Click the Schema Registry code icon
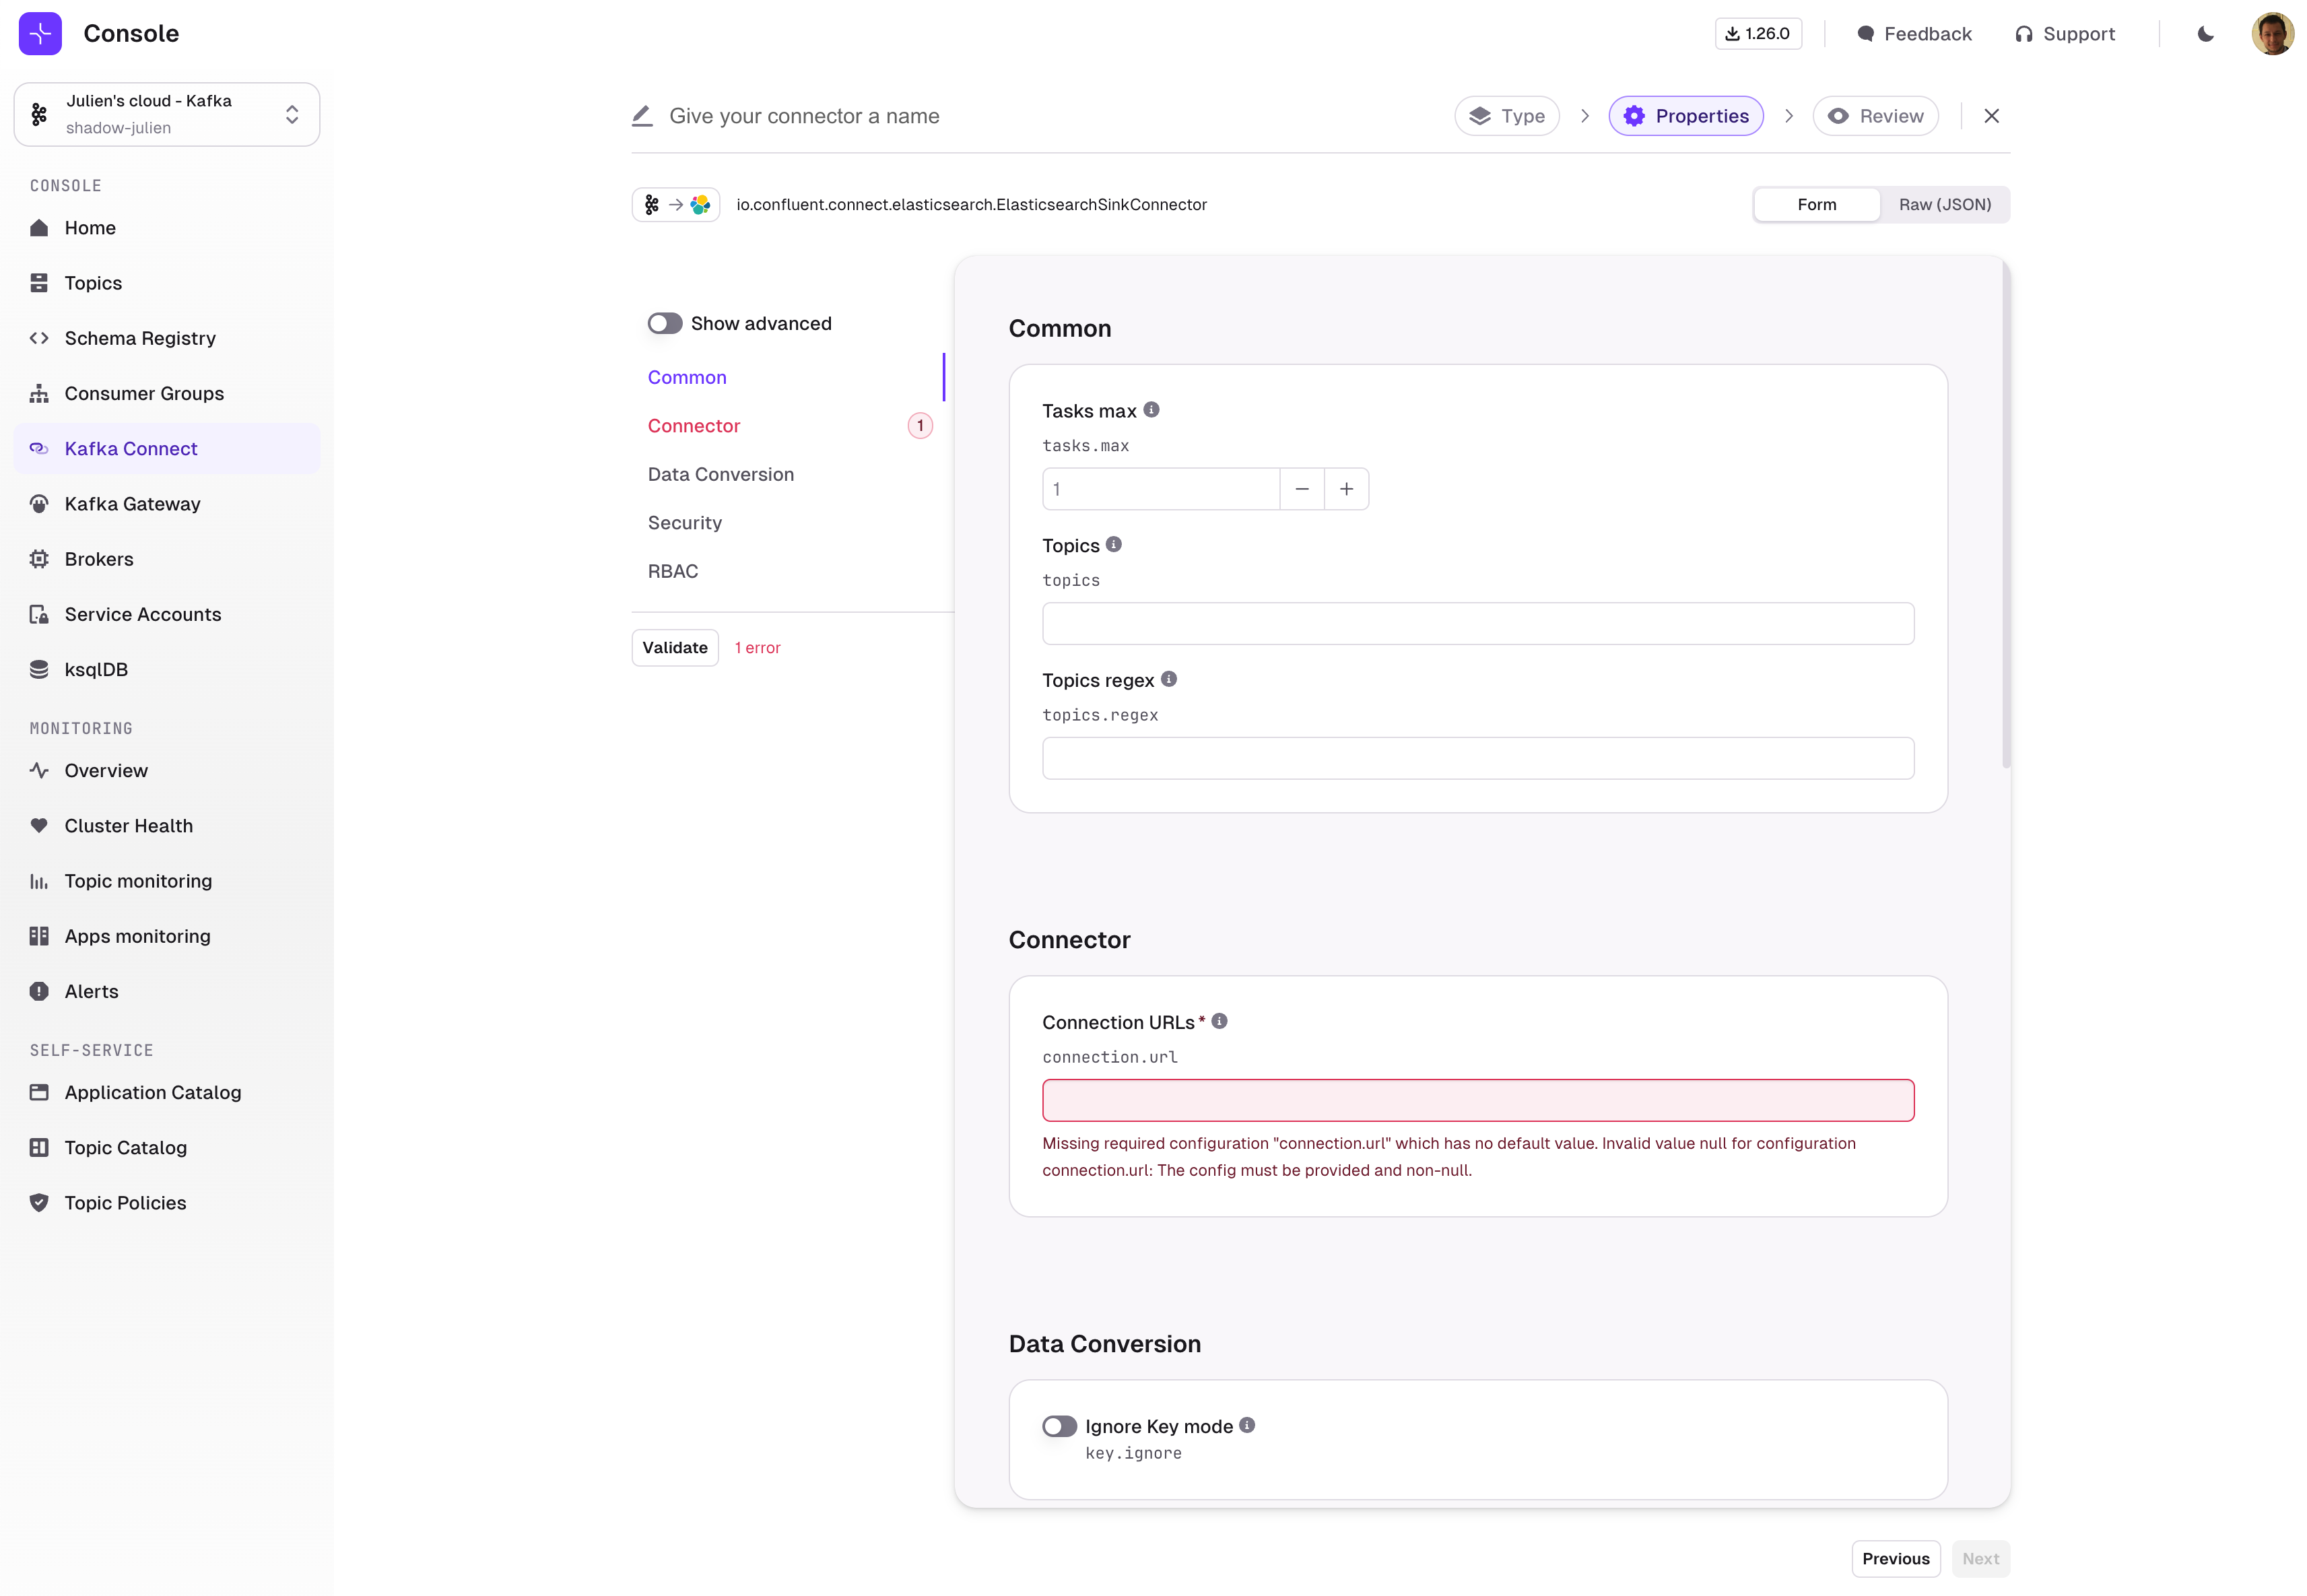 [x=39, y=338]
